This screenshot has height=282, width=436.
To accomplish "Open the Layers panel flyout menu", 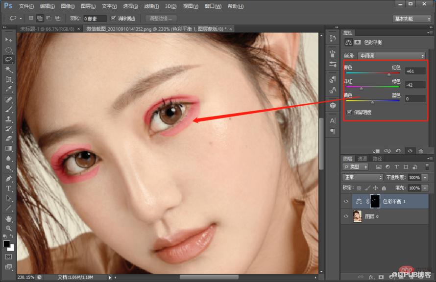I will coord(430,158).
